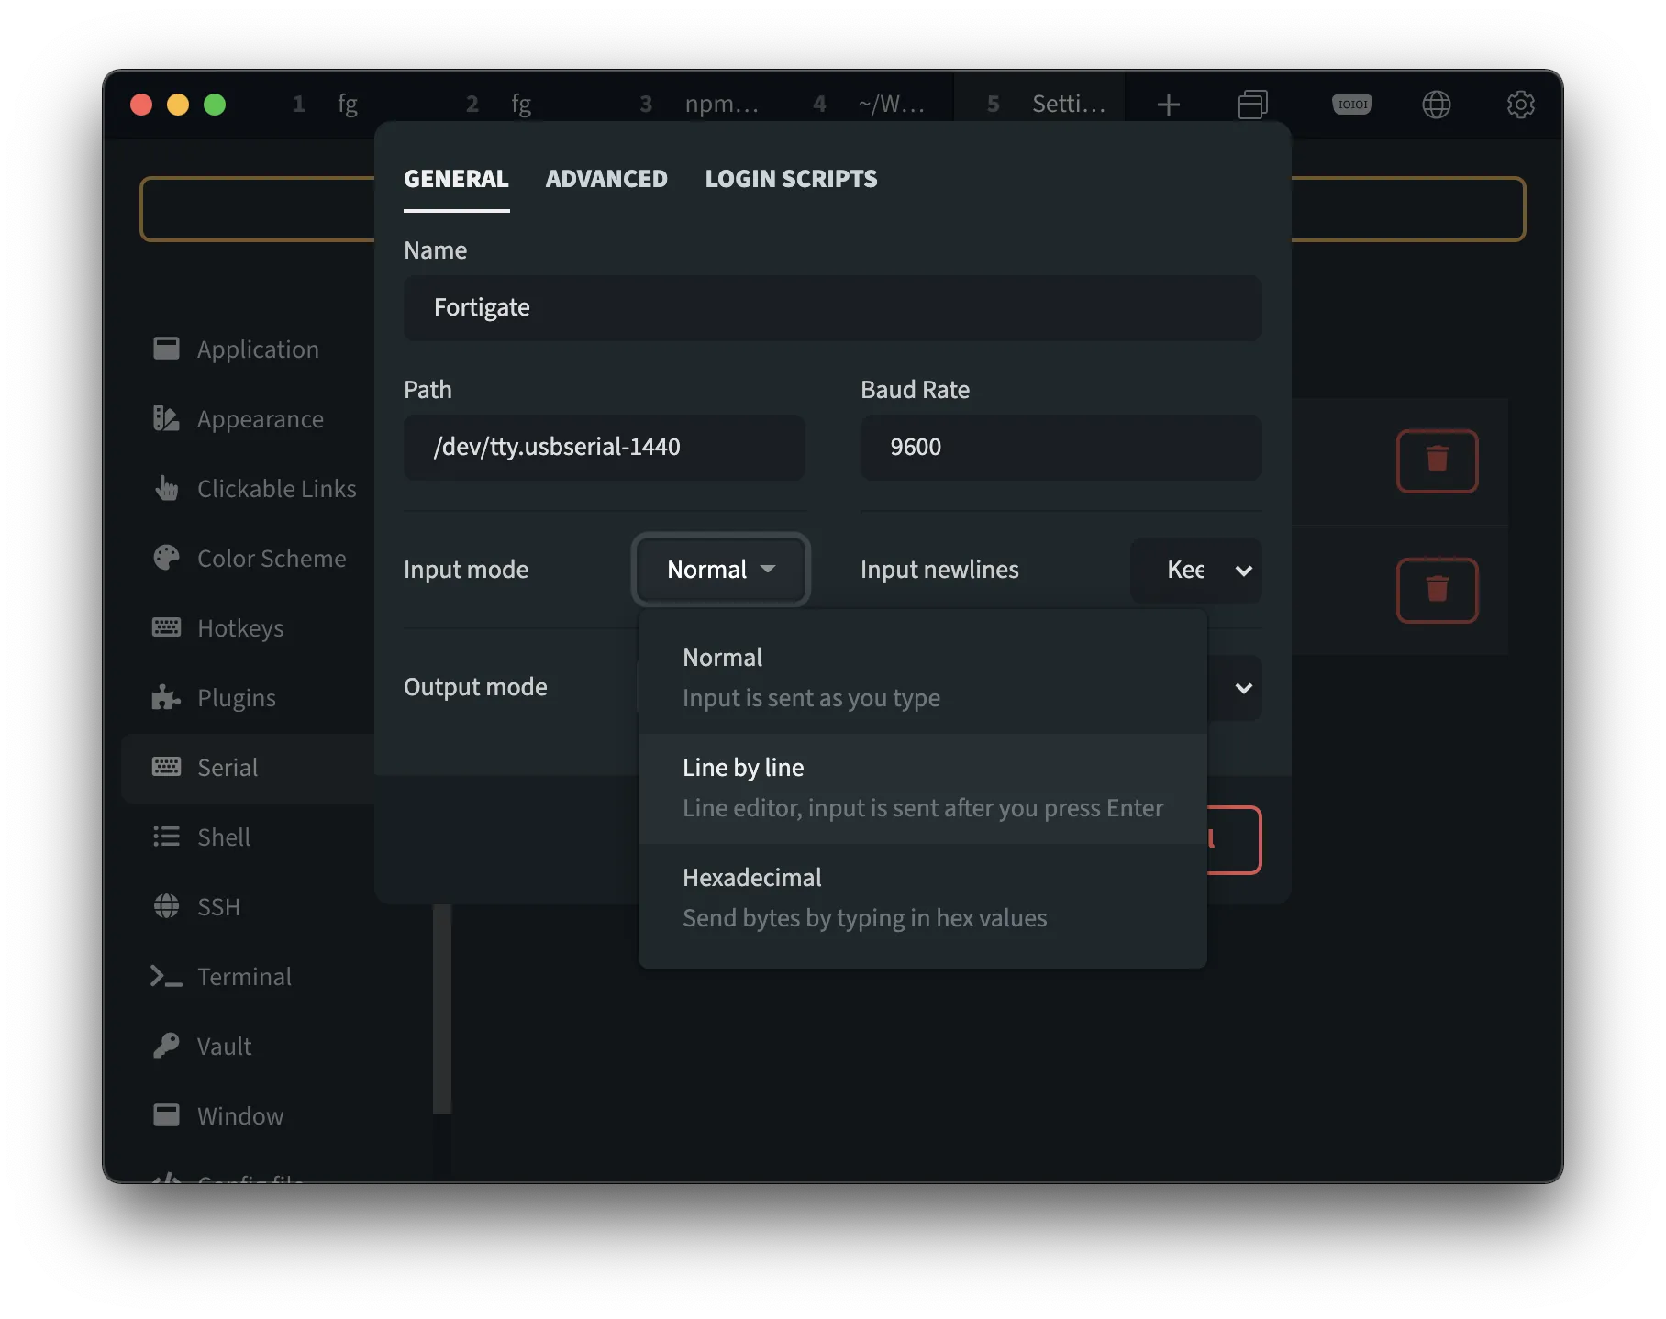Open the Login Scripts tab

(x=791, y=179)
